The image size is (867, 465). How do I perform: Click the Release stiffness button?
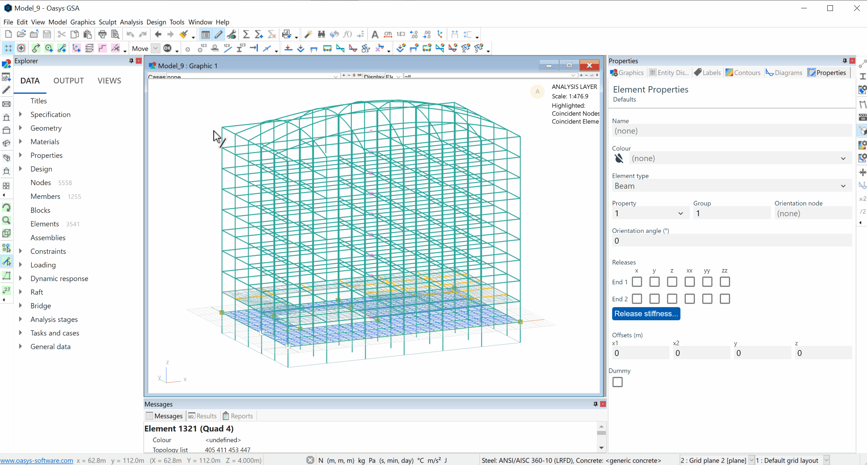646,313
